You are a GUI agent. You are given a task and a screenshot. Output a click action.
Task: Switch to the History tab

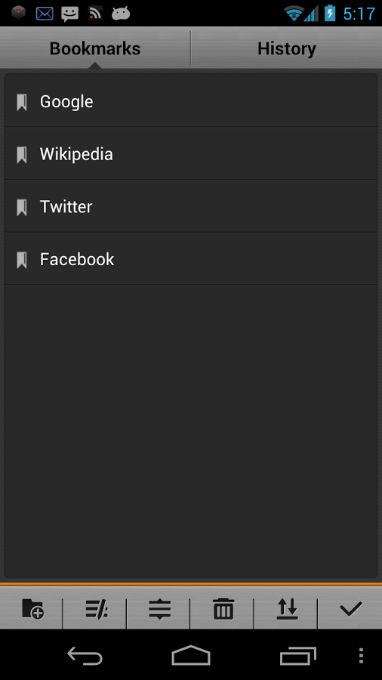pos(287,48)
